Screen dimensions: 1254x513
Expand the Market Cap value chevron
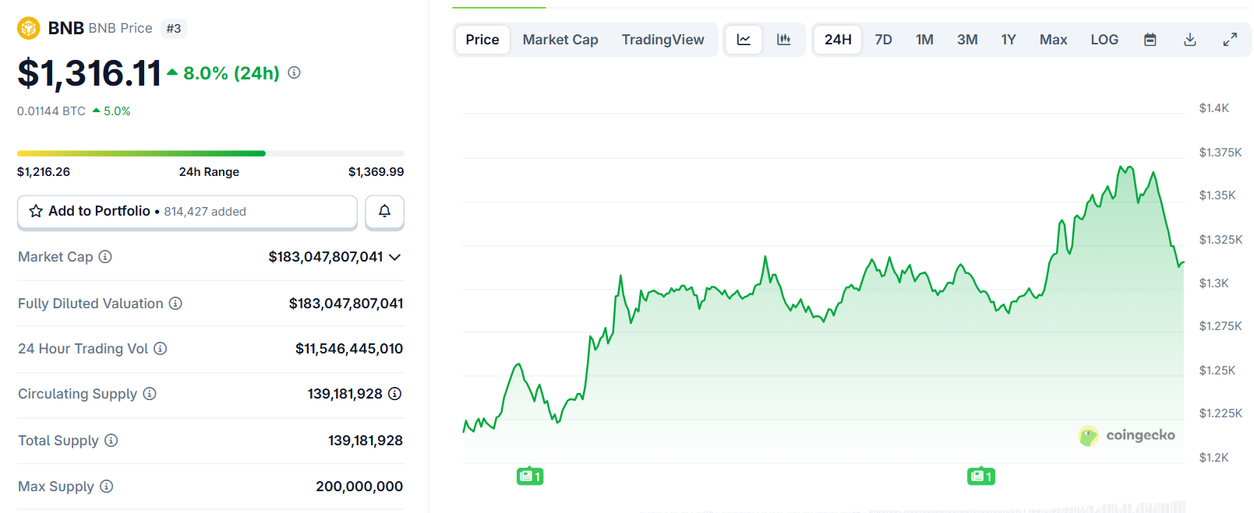pos(395,257)
